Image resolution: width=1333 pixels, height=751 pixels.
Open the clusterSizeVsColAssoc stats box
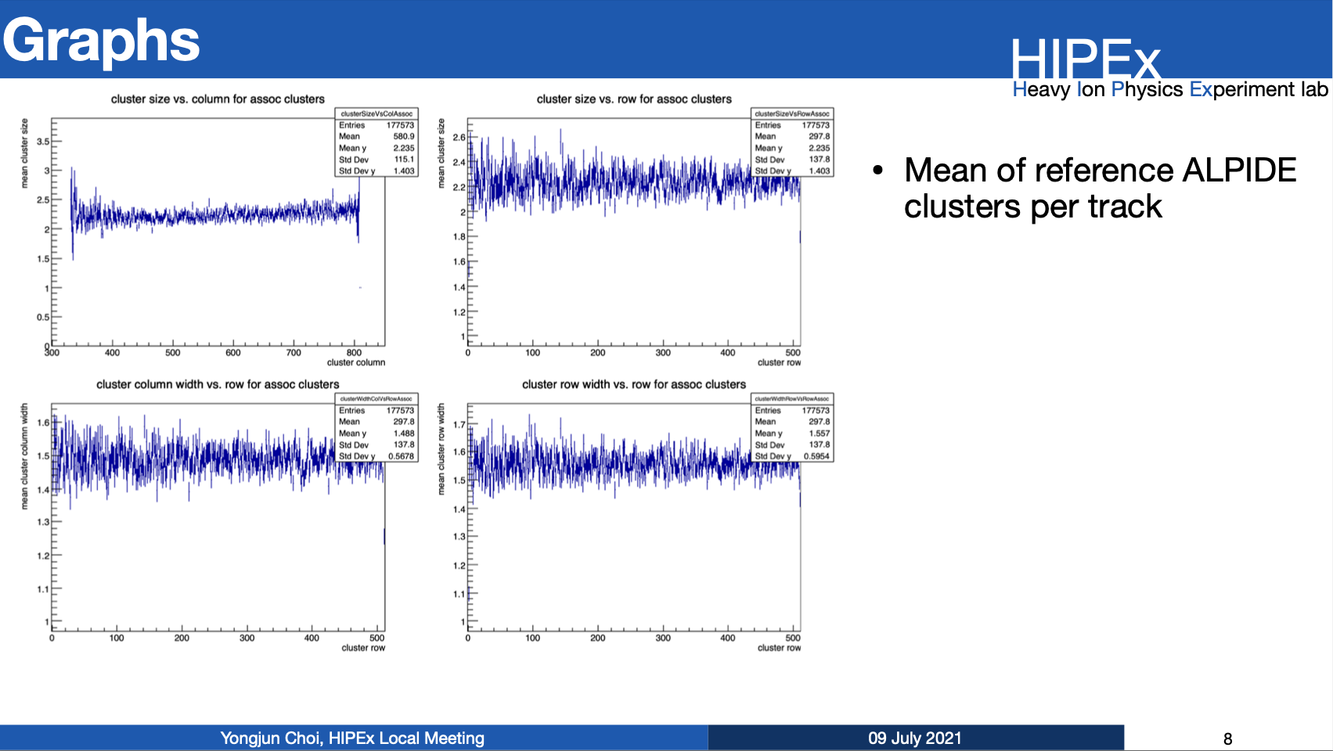376,142
